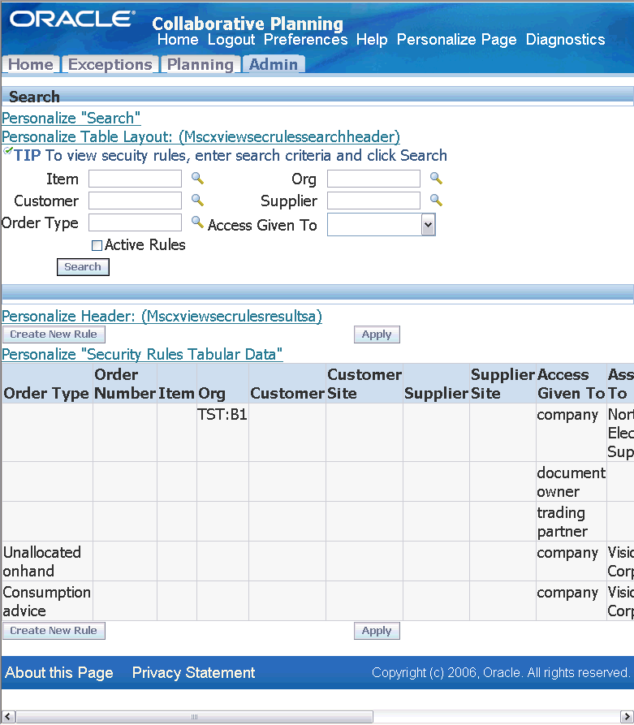Click the scrollbar left arrow
Viewport: 634px width, 725px height.
[x=7, y=717]
